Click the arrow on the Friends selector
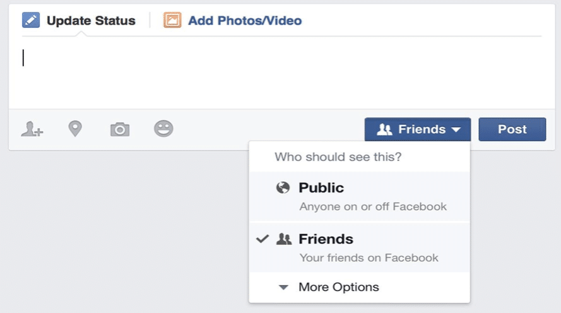 (x=456, y=129)
